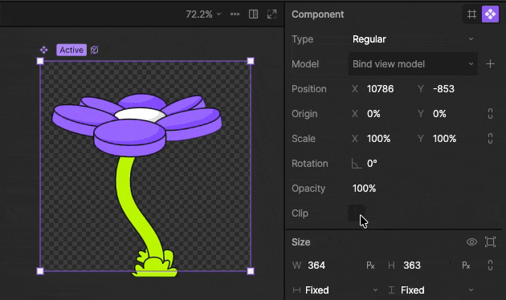Open the vertical Fixed sizing dropdown
Image resolution: width=506 pixels, height=300 pixels.
tap(431, 290)
